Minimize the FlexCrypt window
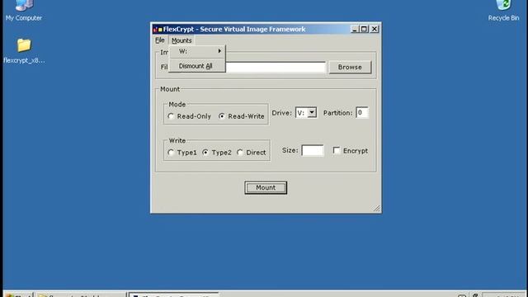The height and width of the screenshot is (297, 528). click(354, 30)
